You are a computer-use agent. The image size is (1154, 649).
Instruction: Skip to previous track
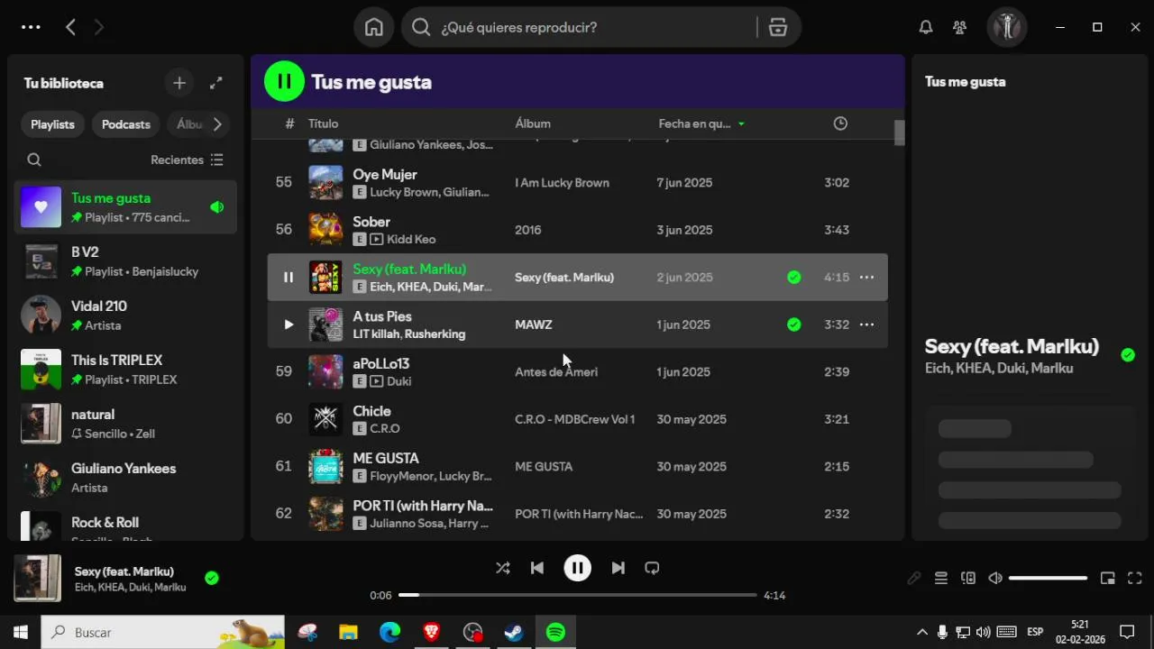pyautogui.click(x=536, y=568)
